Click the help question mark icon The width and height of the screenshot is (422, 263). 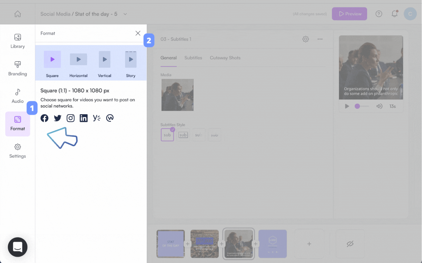click(x=379, y=14)
